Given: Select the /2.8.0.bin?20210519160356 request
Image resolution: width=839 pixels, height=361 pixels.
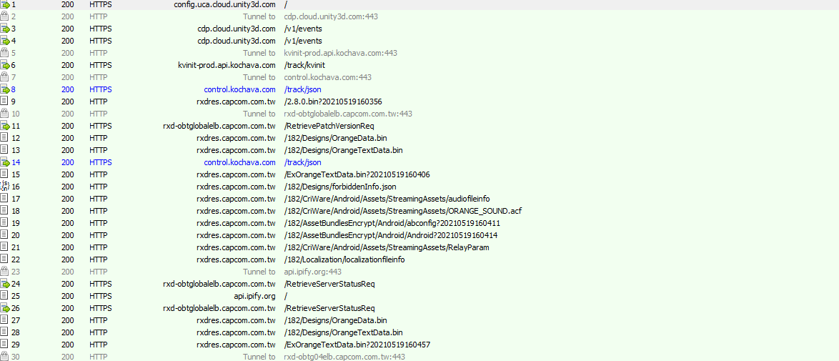Looking at the screenshot, I should [333, 102].
